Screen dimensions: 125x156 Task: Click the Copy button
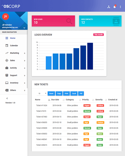click(x=59, y=94)
